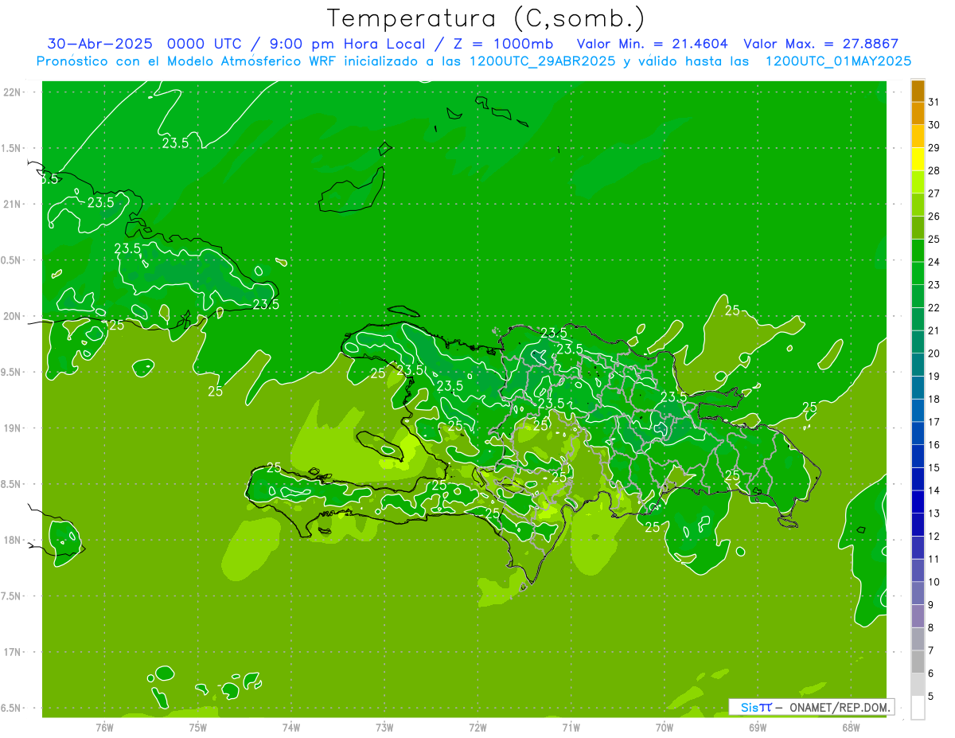Click the "76W" longitude axis label
This screenshot has width=955, height=738.
pyautogui.click(x=104, y=728)
